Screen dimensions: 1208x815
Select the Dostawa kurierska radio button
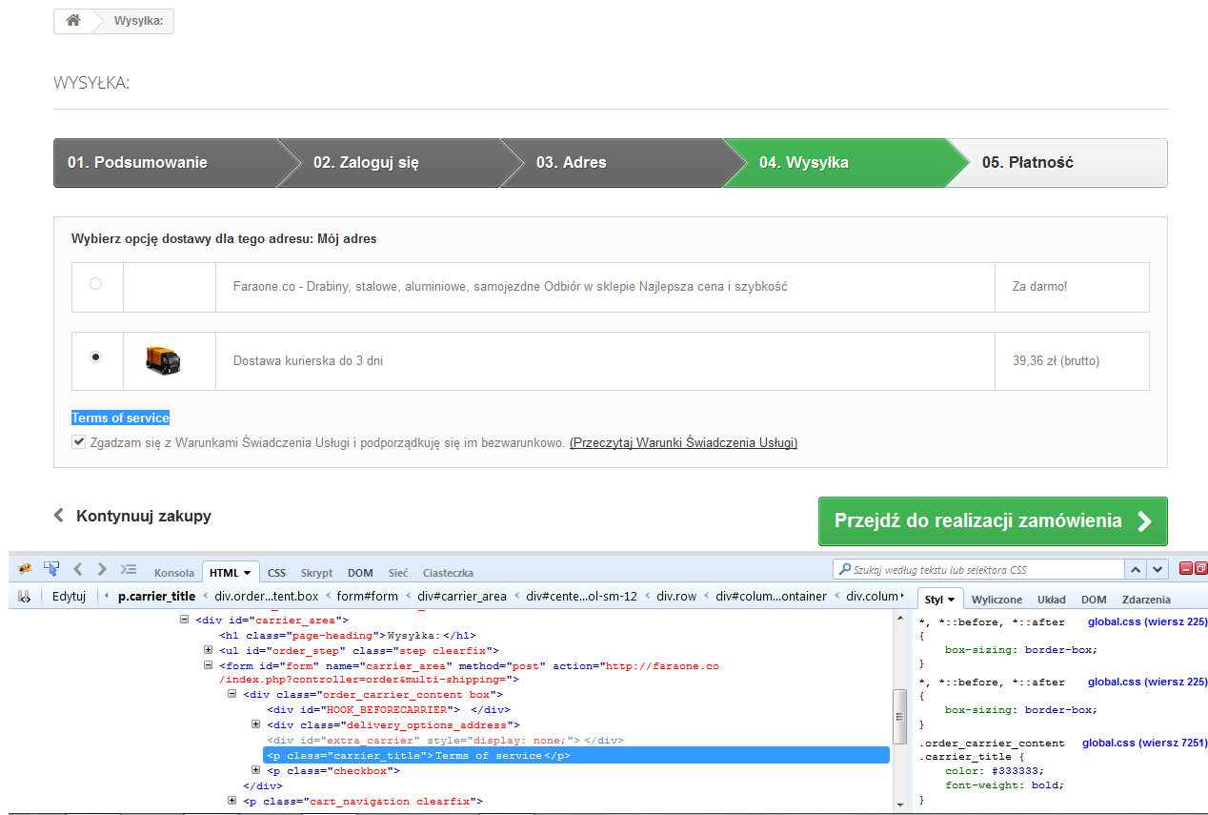95,357
